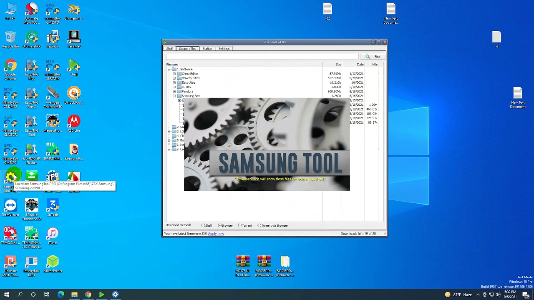Image resolution: width=534 pixels, height=300 pixels.
Task: Open the notification center icon
Action: [x=525, y=295]
